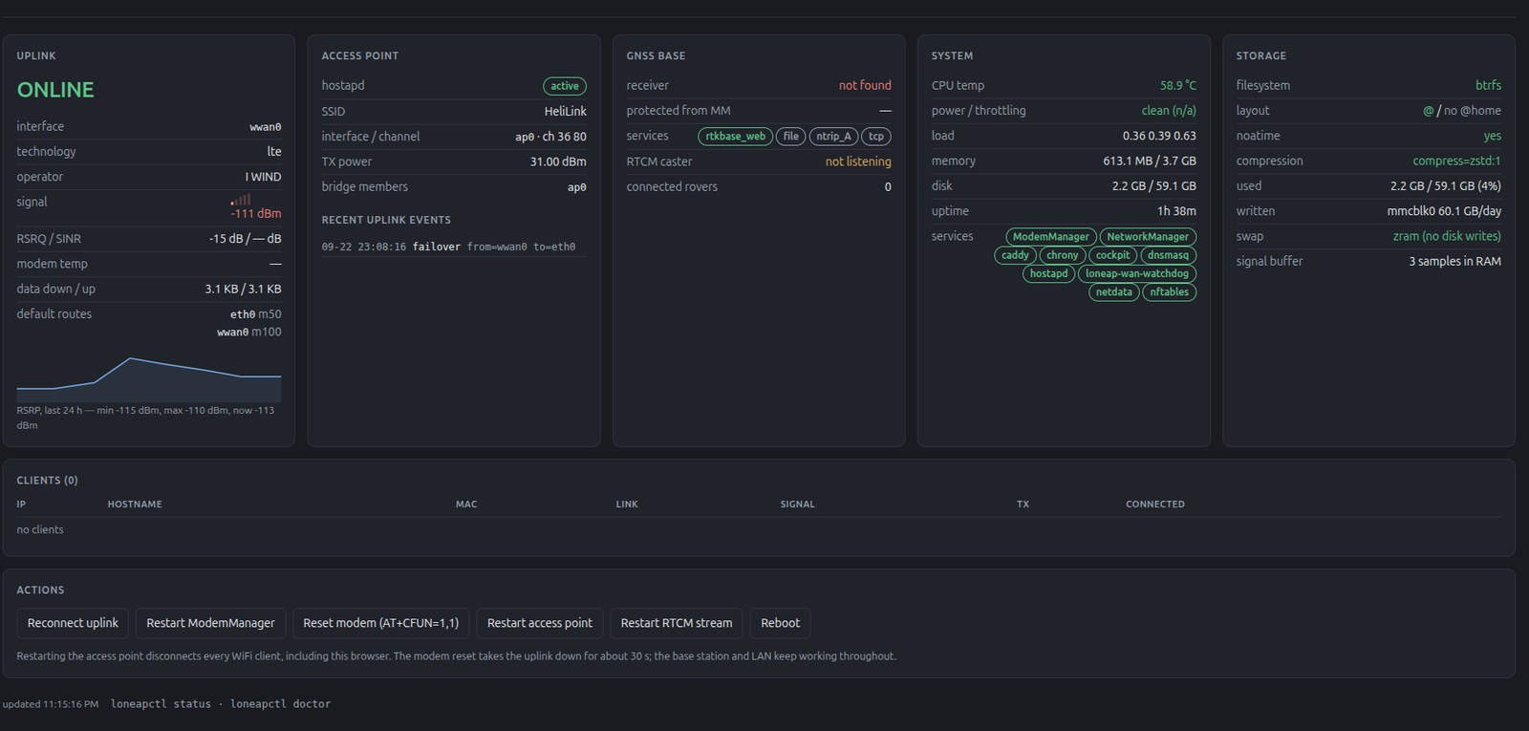Click the caddy service pill
The width and height of the screenshot is (1529, 731).
[1015, 255]
